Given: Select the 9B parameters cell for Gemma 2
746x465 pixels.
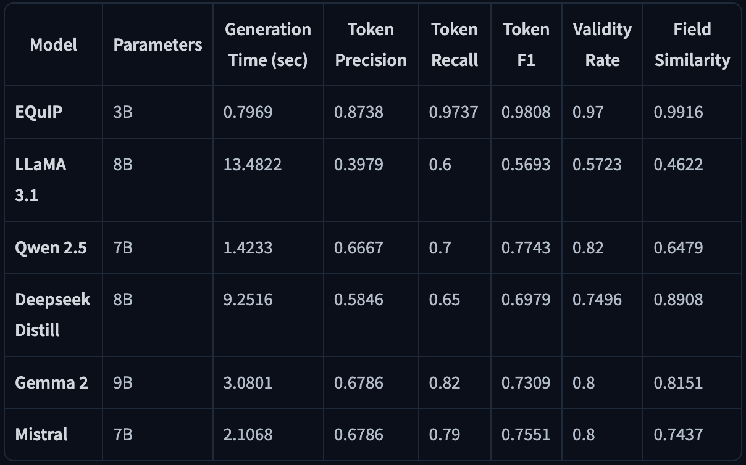Looking at the screenshot, I should 123,382.
